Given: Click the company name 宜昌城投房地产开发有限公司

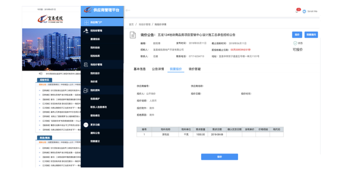Looking at the screenshot, I should (168, 50).
